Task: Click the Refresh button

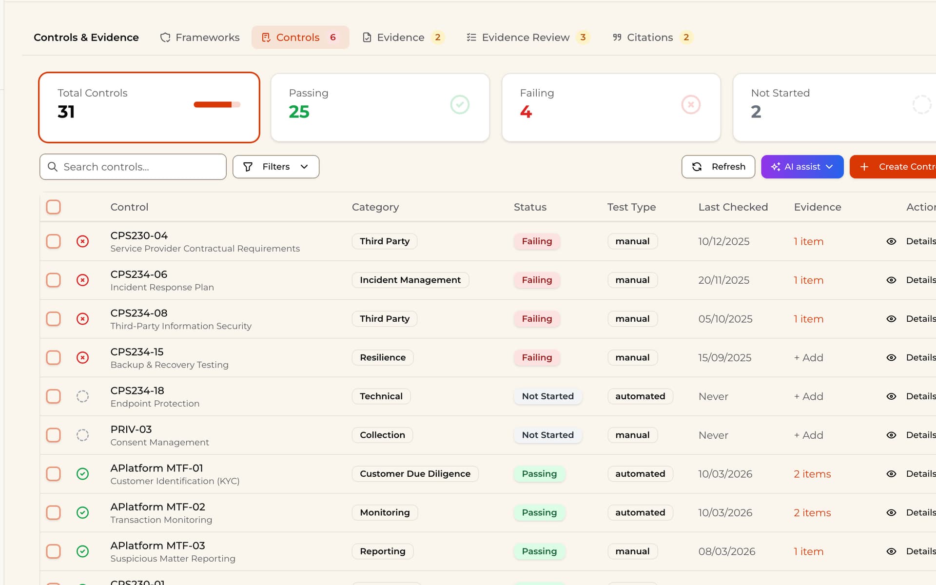Action: [718, 167]
